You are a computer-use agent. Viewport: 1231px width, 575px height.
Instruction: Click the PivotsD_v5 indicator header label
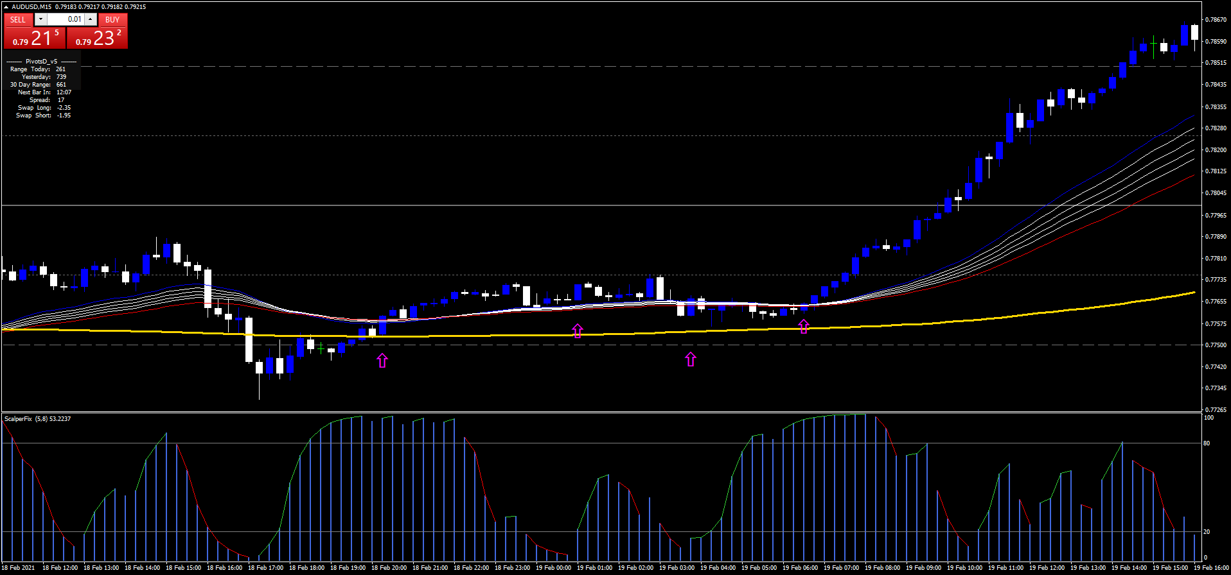tap(41, 62)
